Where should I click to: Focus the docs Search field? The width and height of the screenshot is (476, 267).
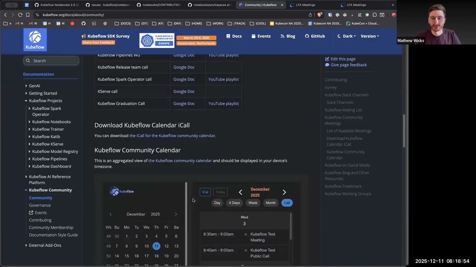click(51, 60)
